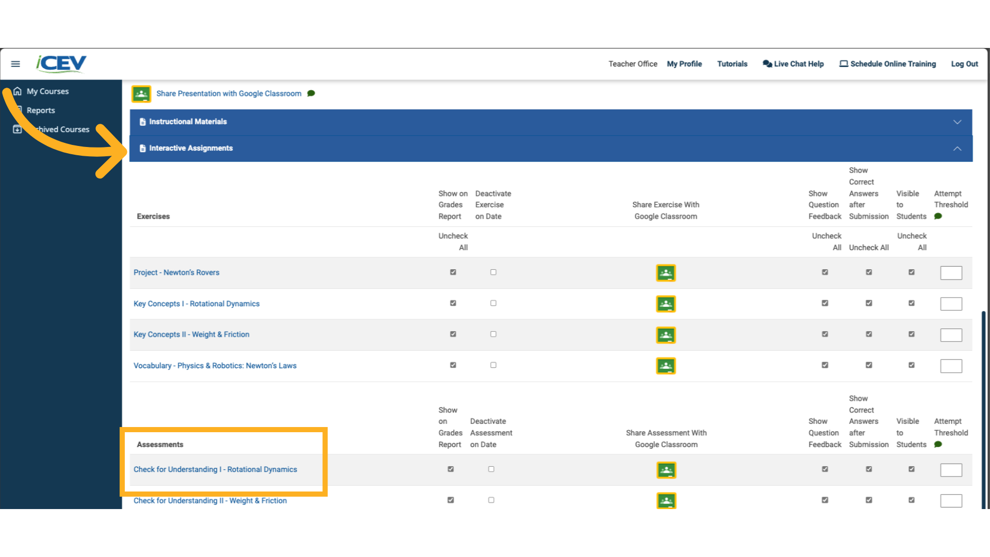Enable Deactivate Exercise for Key Concepts II
990x557 pixels.
pyautogui.click(x=493, y=334)
